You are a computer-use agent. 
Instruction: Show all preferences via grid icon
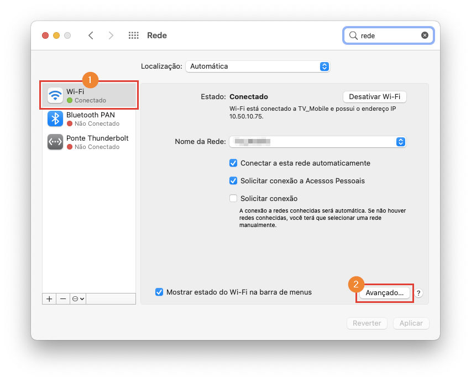(x=133, y=35)
